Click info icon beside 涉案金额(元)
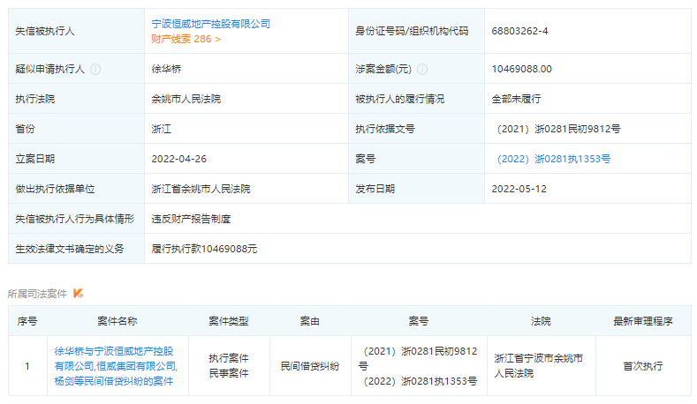The height and width of the screenshot is (404, 697). 422,70
